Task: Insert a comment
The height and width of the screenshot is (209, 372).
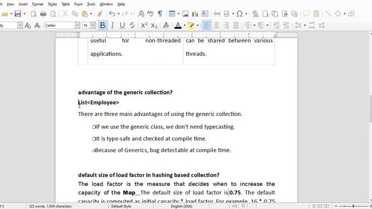Action: click(x=306, y=14)
